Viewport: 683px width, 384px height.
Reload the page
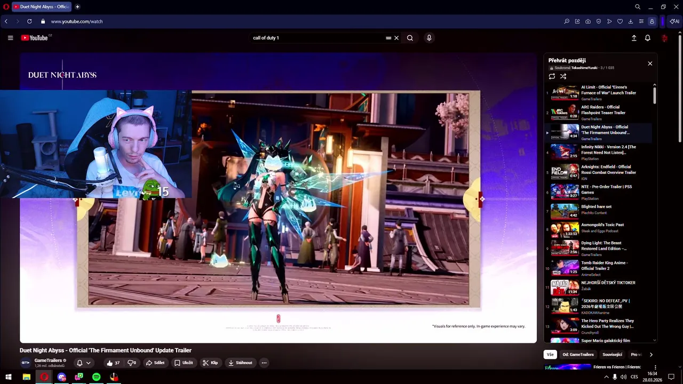click(29, 21)
